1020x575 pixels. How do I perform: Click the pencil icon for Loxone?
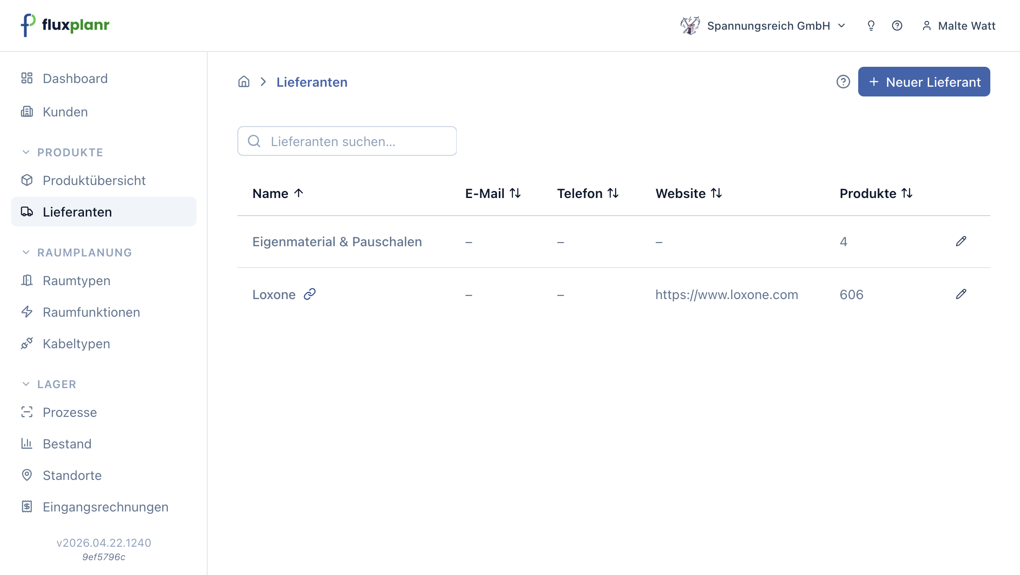pos(961,294)
